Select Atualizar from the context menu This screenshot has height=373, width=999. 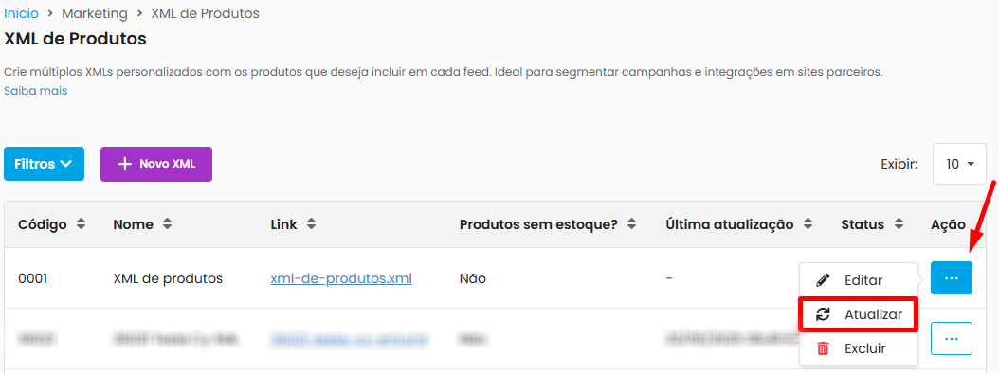click(x=858, y=314)
